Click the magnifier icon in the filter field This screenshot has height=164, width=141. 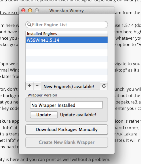(x=29, y=25)
